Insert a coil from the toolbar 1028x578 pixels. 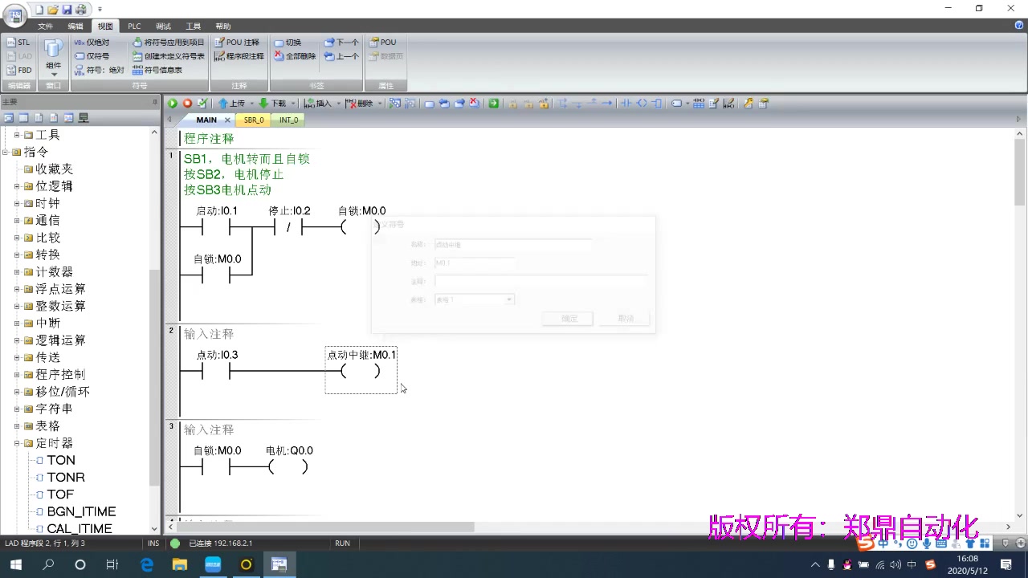pos(642,104)
